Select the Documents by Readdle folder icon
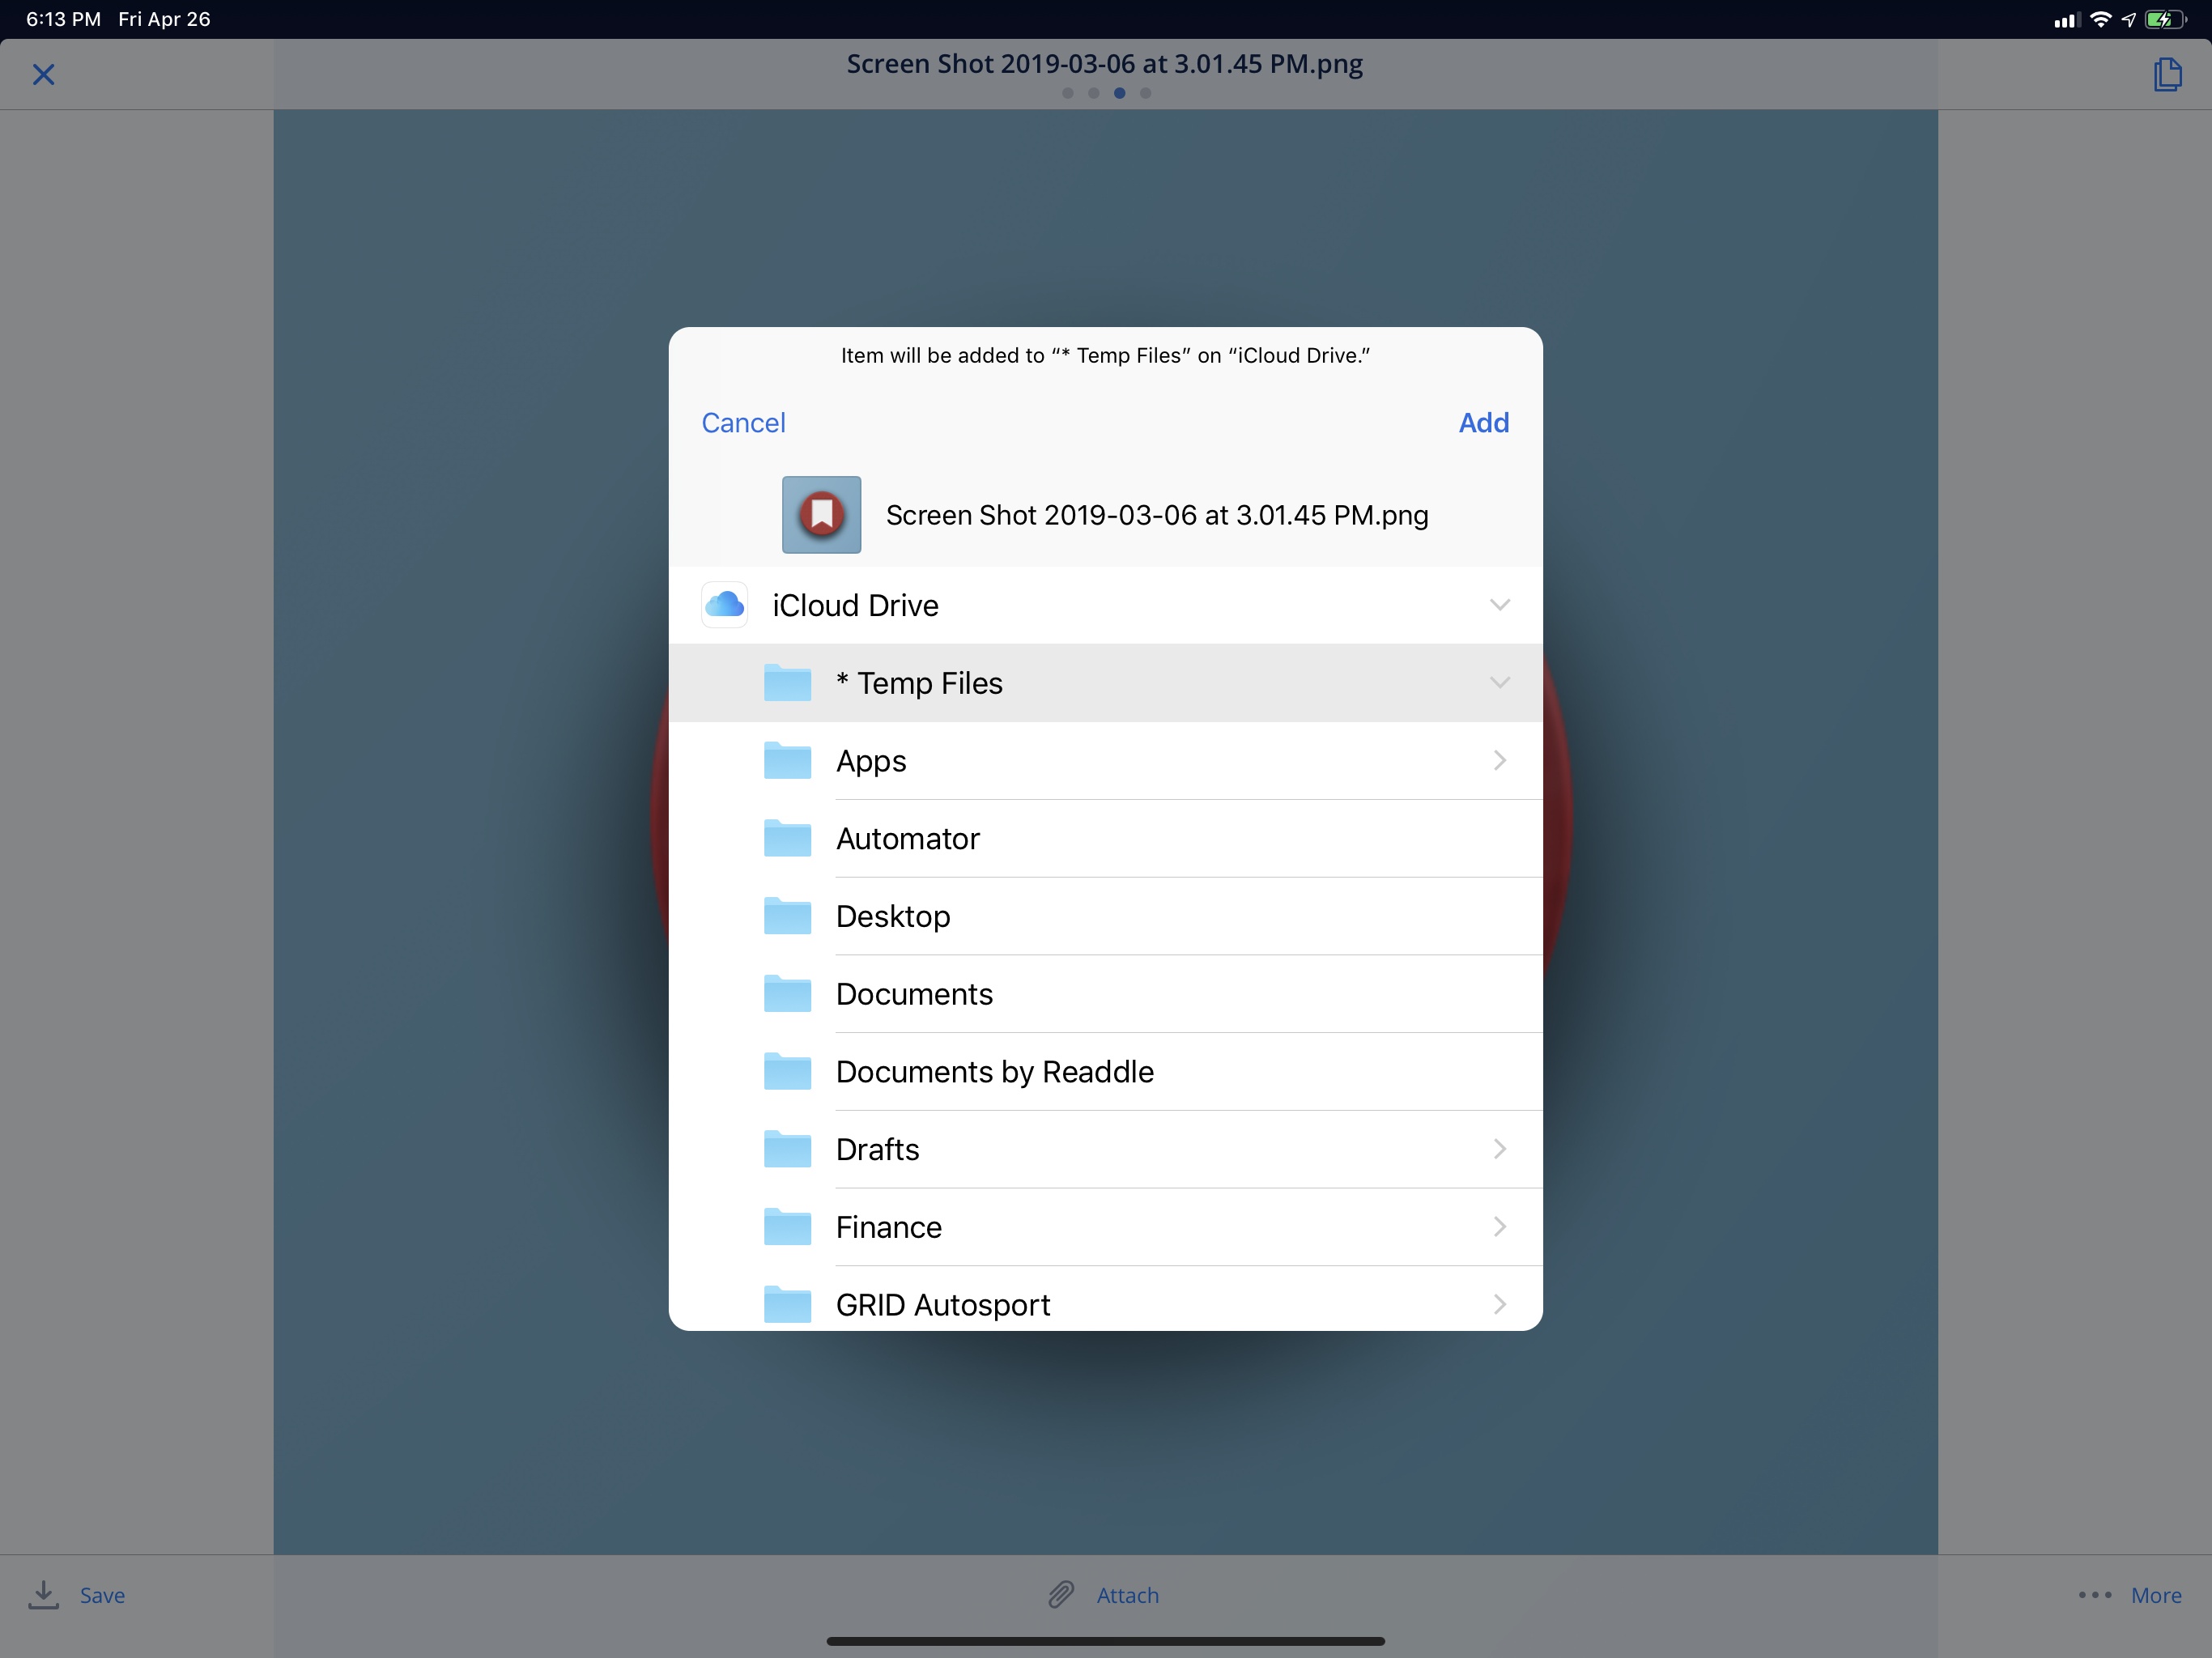The width and height of the screenshot is (2212, 1658). pyautogui.click(x=787, y=1071)
